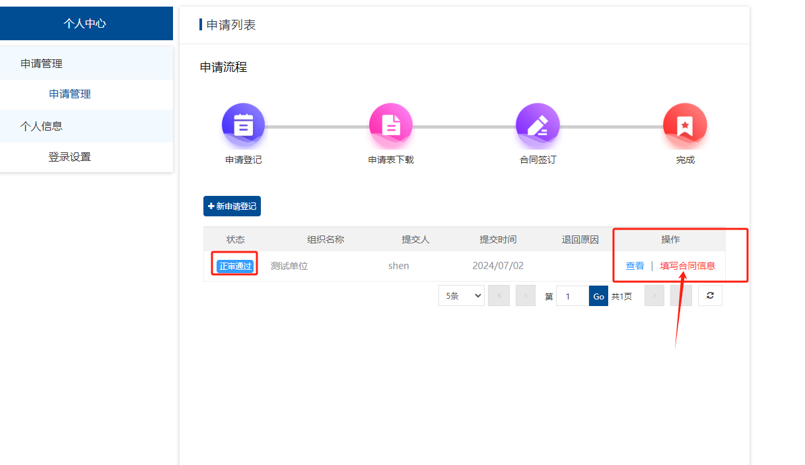Click the 测试单位 organization cell
805x465 pixels.
click(x=289, y=266)
